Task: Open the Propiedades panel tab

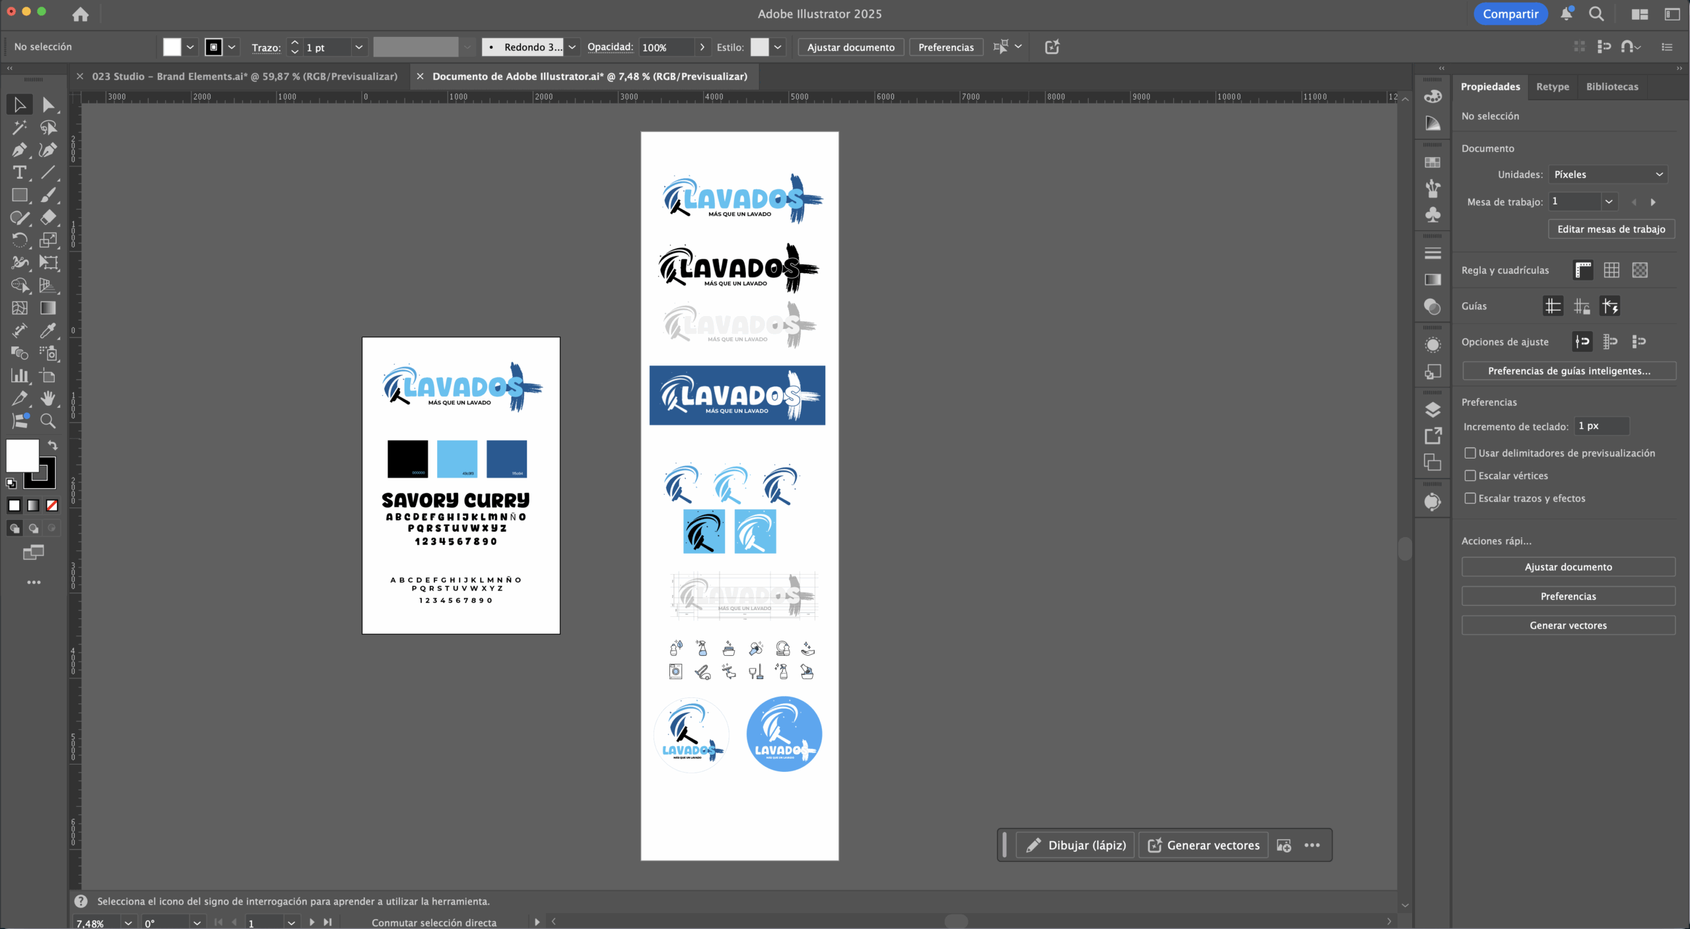Action: tap(1490, 86)
